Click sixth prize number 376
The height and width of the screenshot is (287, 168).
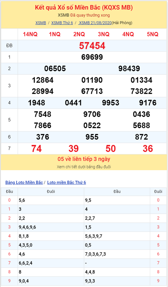pos(43,137)
